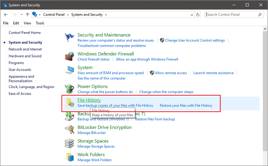Click the Security and Maintenance flag icon
Image resolution: width=268 pixels, height=166 pixels.
[69, 37]
